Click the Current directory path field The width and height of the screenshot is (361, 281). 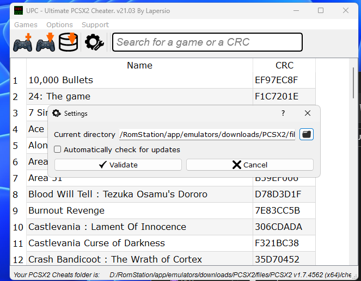[x=207, y=134]
